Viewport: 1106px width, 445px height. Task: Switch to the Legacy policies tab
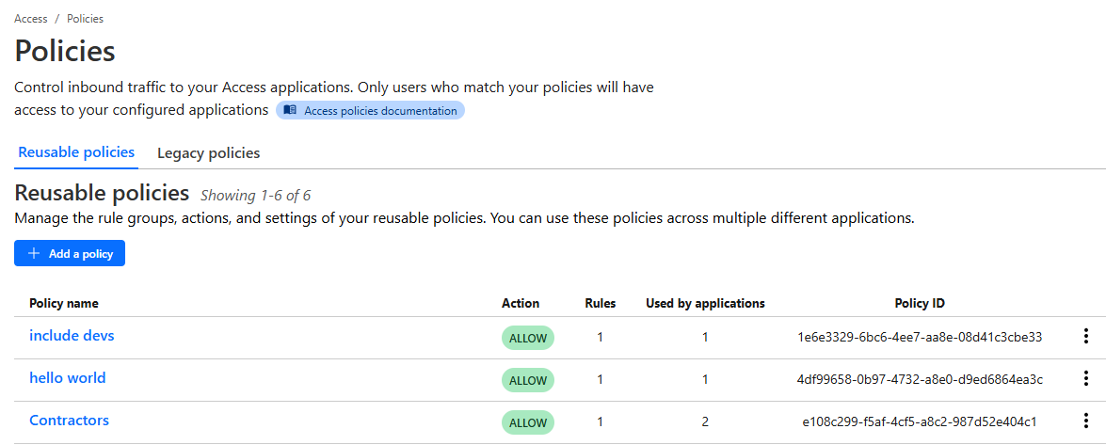[208, 152]
